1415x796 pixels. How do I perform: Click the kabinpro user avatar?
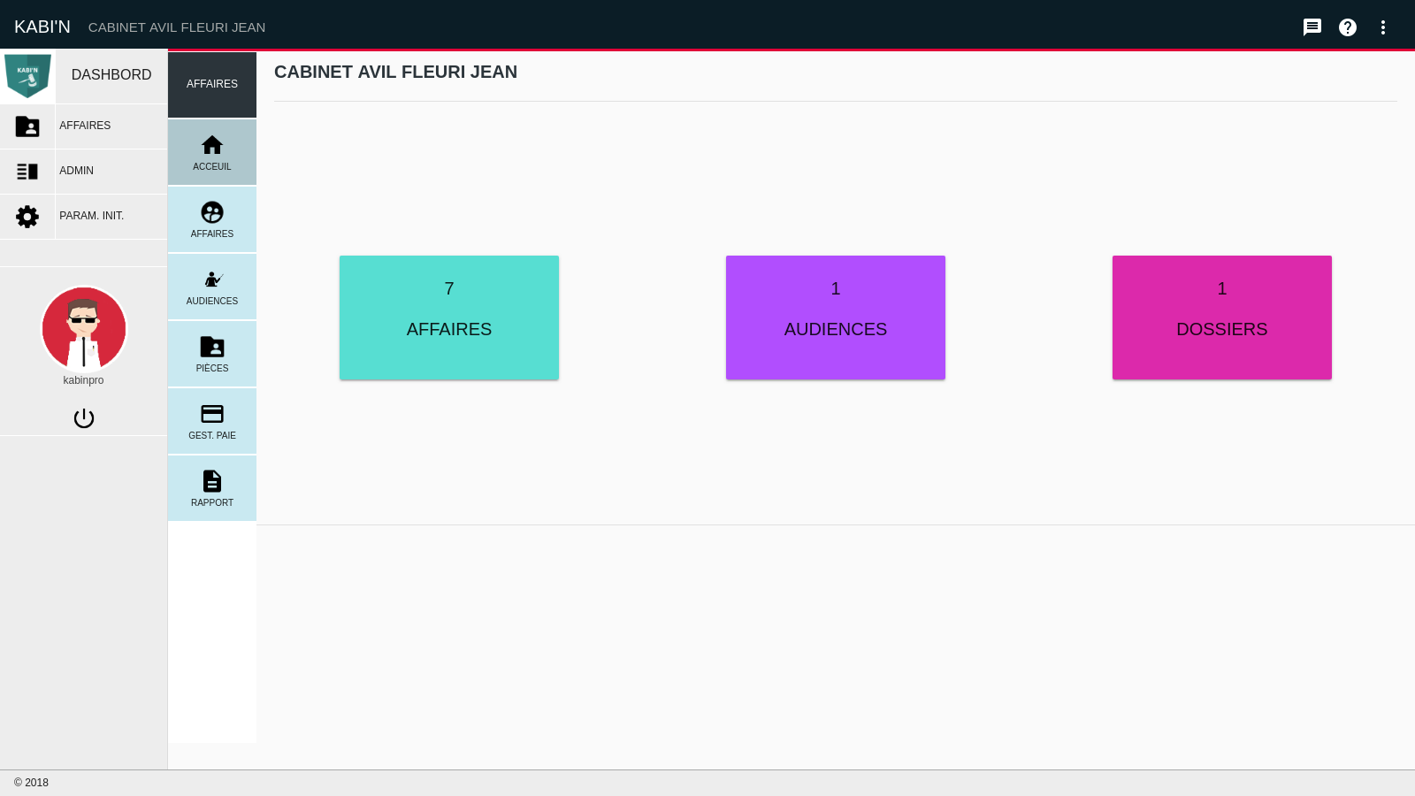click(x=84, y=329)
